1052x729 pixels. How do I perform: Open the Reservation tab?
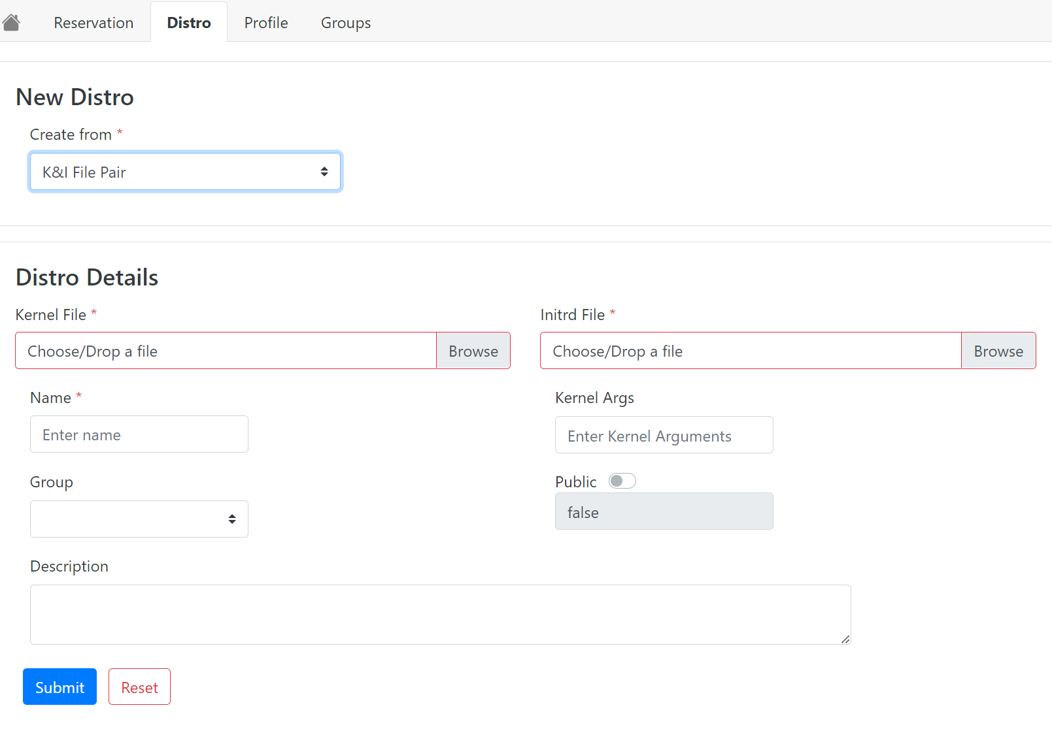pos(93,23)
